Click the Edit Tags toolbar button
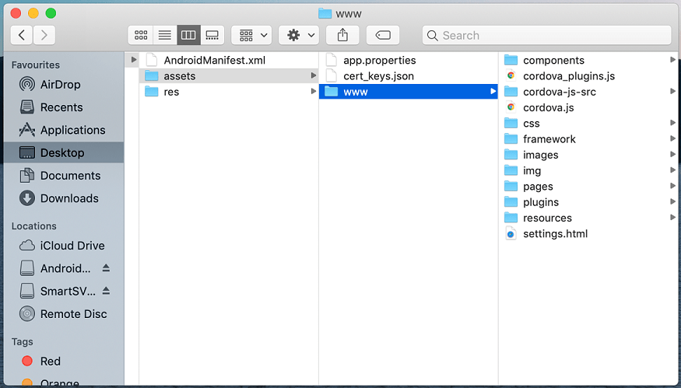 (383, 35)
